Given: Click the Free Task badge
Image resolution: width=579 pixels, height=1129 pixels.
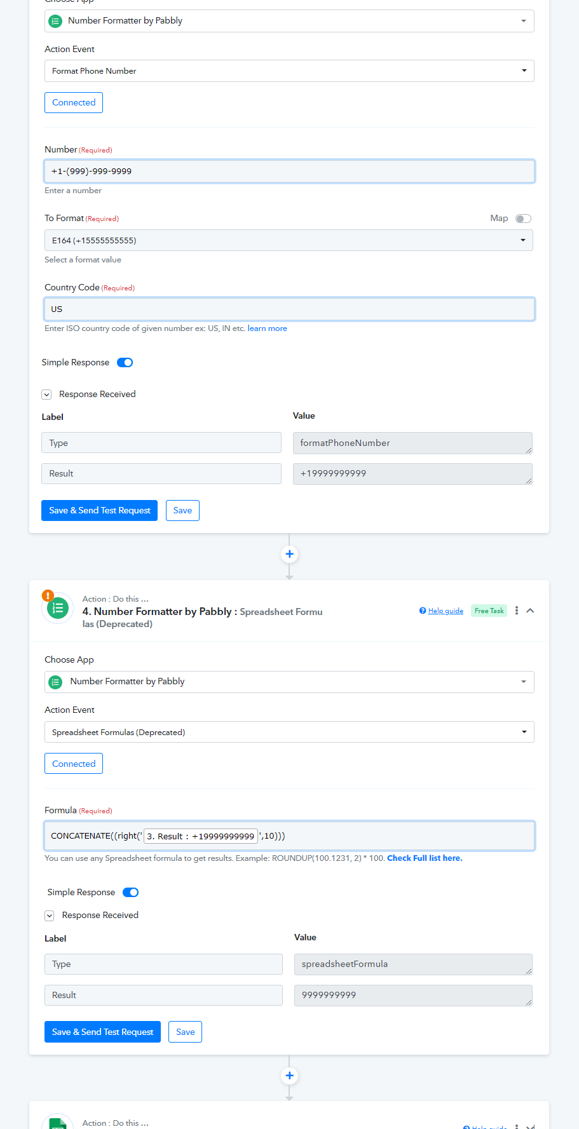Looking at the screenshot, I should pos(489,611).
